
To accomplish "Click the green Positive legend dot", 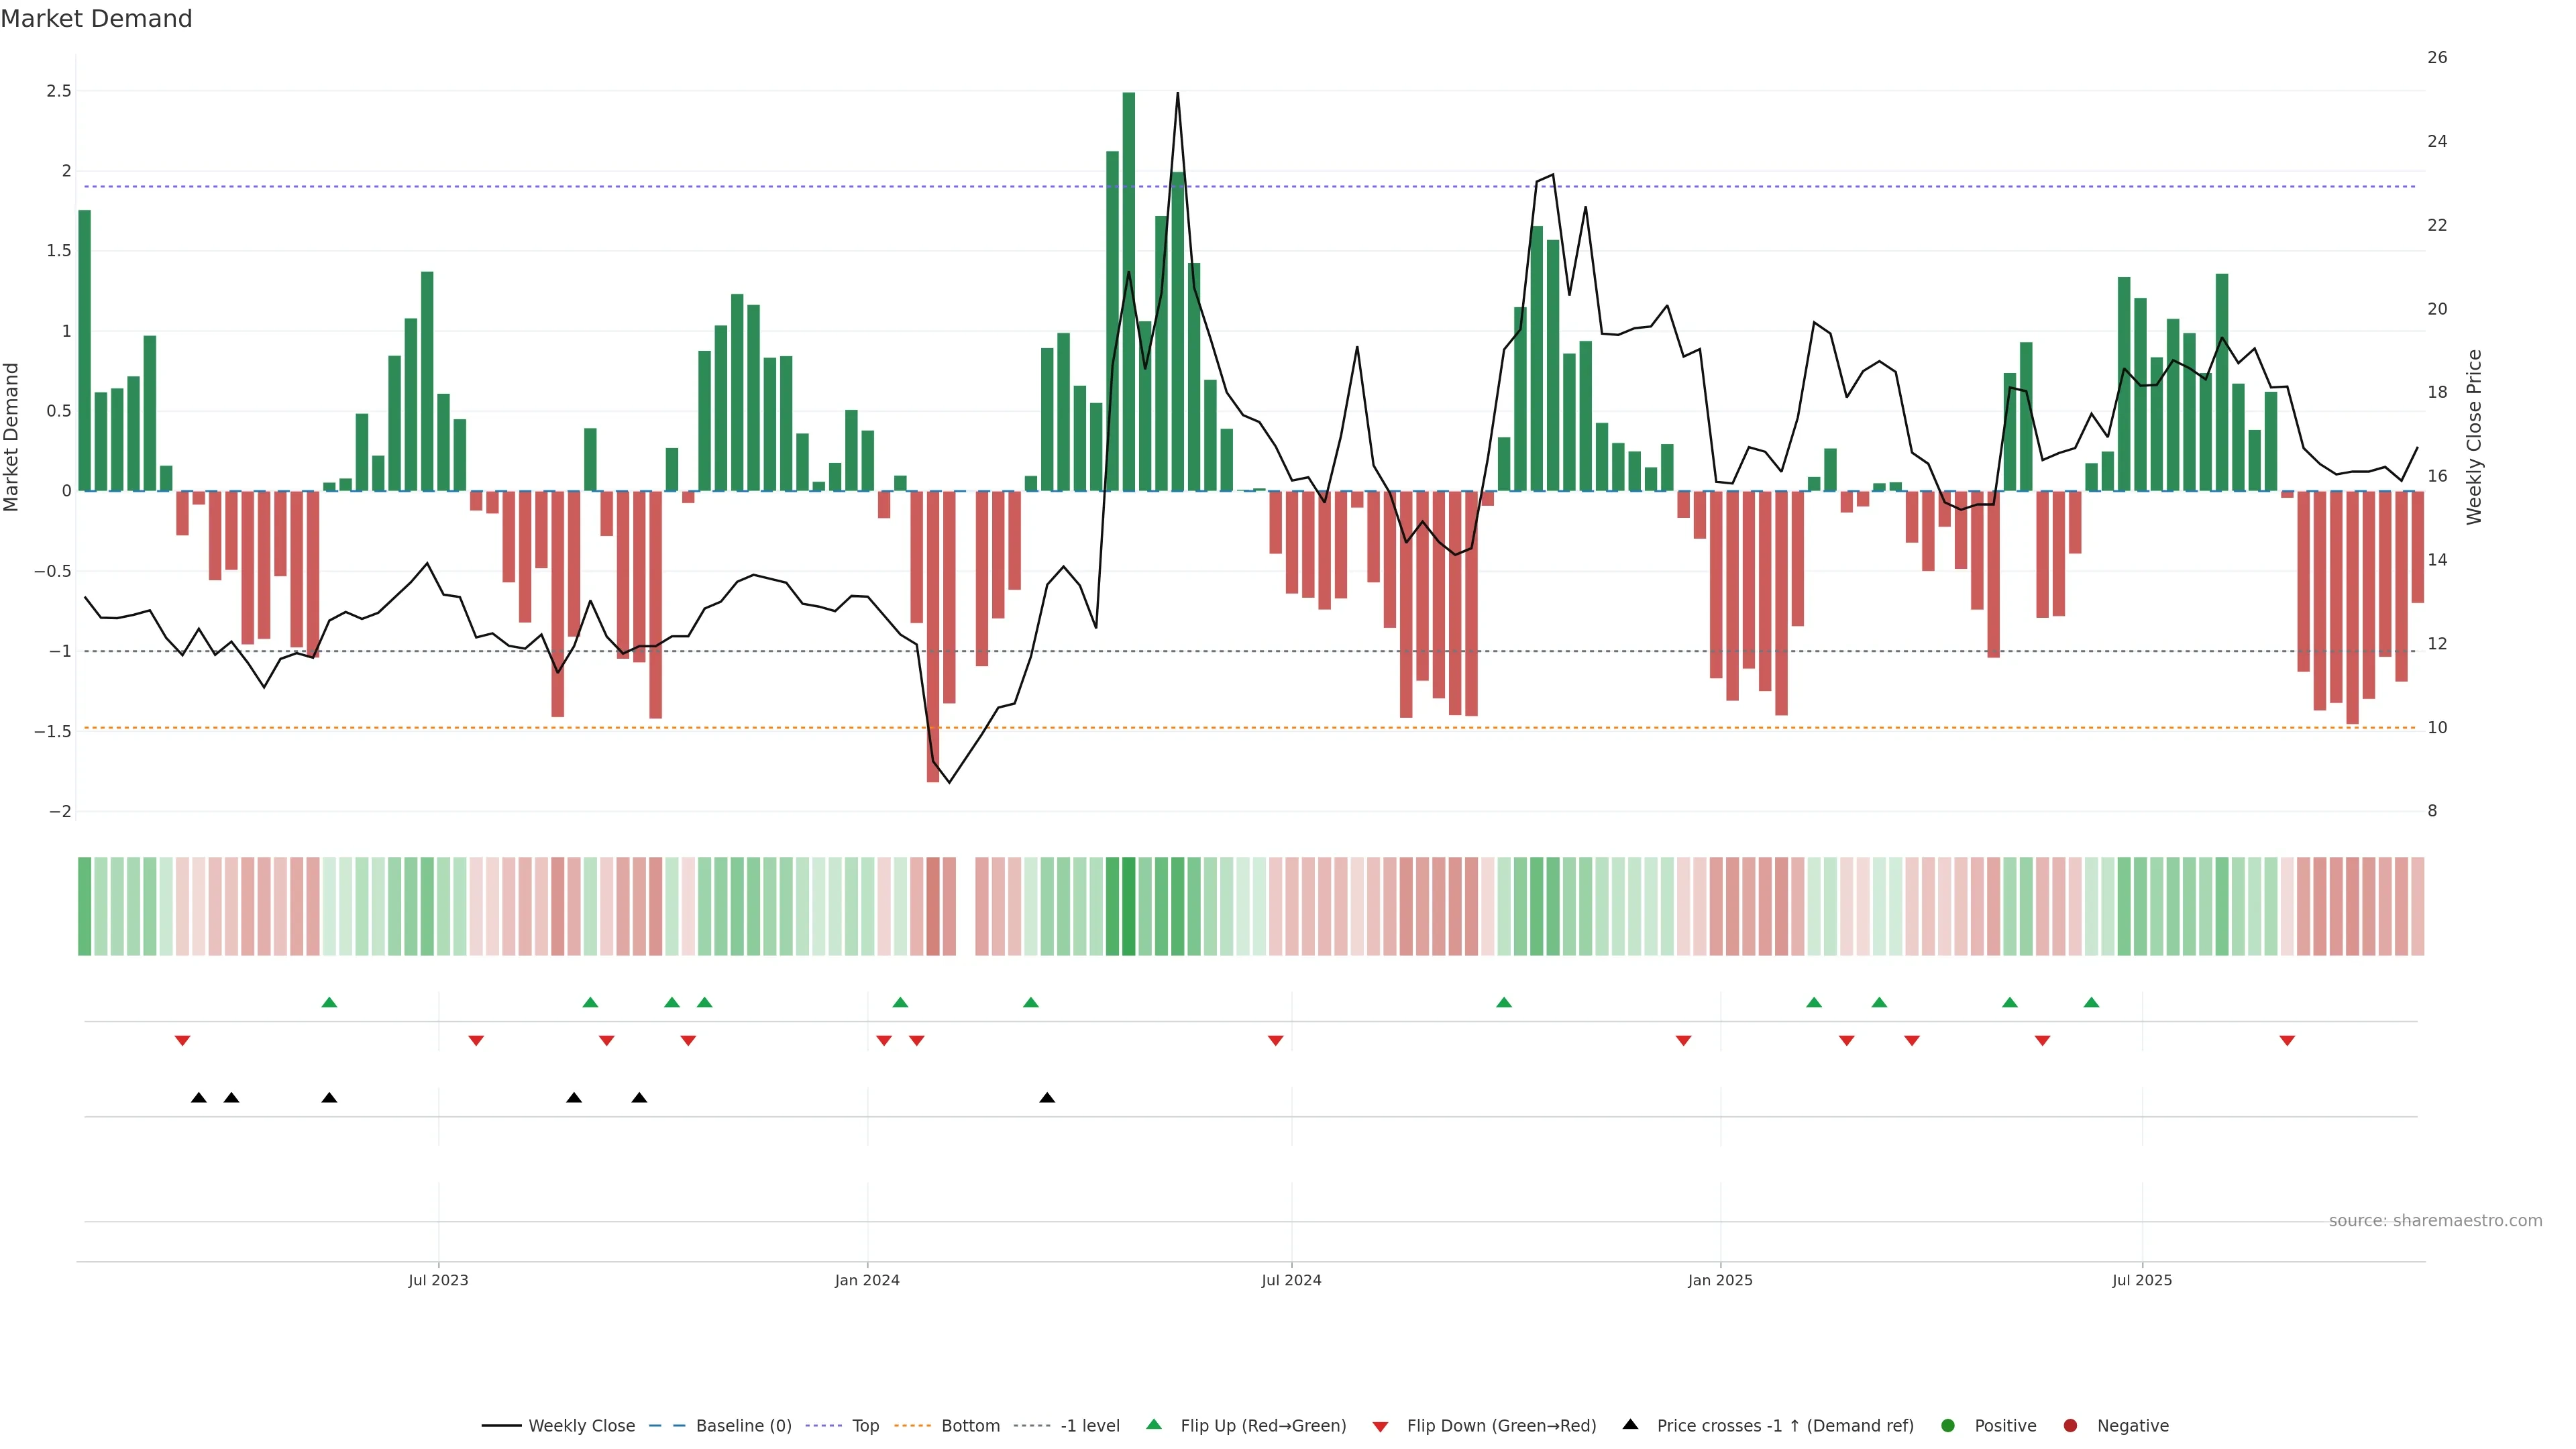I will pos(1947,1426).
